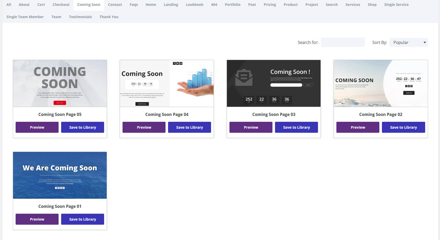This screenshot has height=240, width=440.
Task: Open the Sort By Popular dropdown
Action: coord(409,42)
